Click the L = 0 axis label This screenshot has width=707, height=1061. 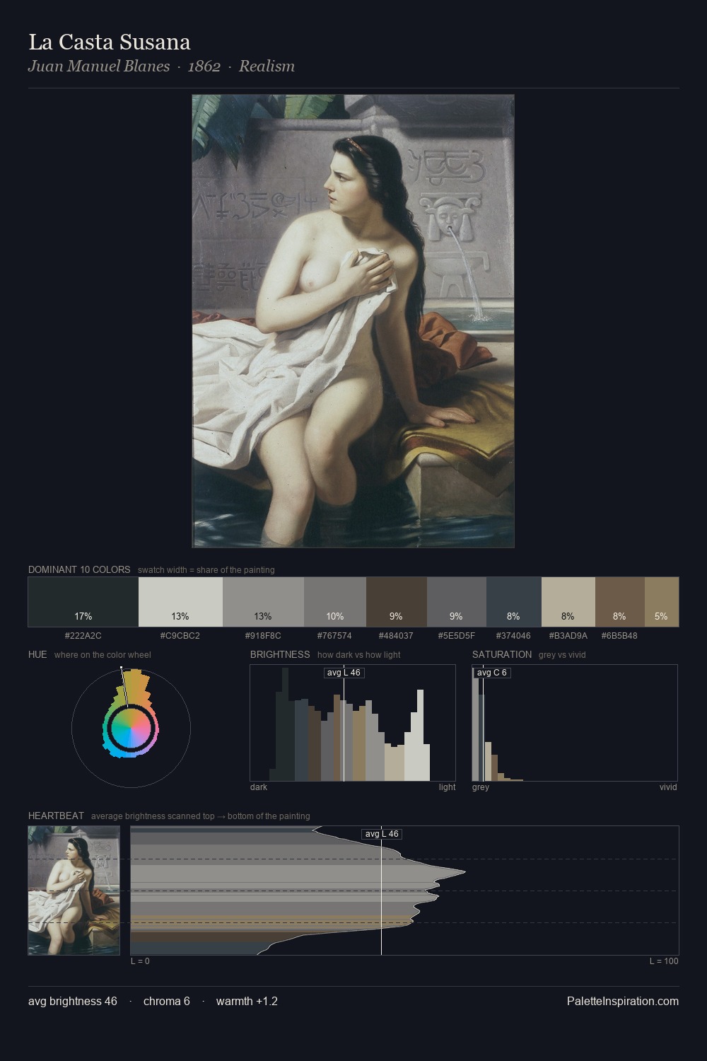140,961
